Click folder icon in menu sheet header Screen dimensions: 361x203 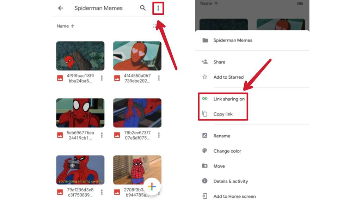pyautogui.click(x=205, y=40)
